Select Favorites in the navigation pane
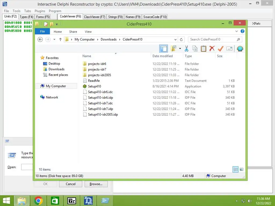The width and height of the screenshot is (275, 206). pyautogui.click(x=52, y=58)
